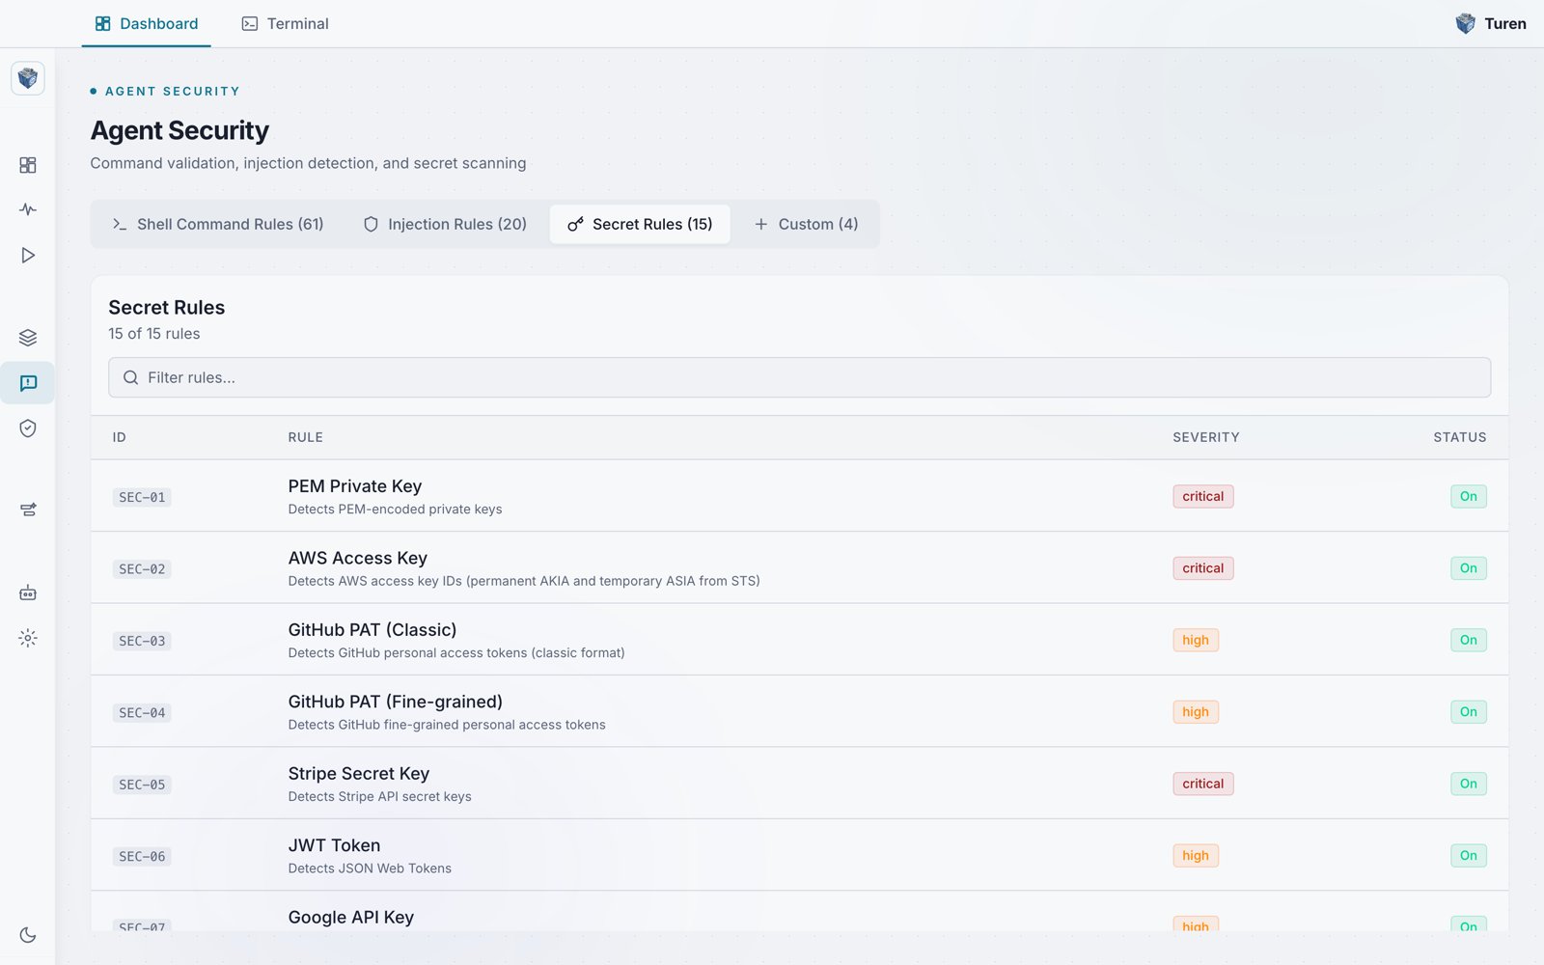The width and height of the screenshot is (1544, 965).
Task: Click the Turen shield logo in the sidebar
Action: [x=28, y=78]
